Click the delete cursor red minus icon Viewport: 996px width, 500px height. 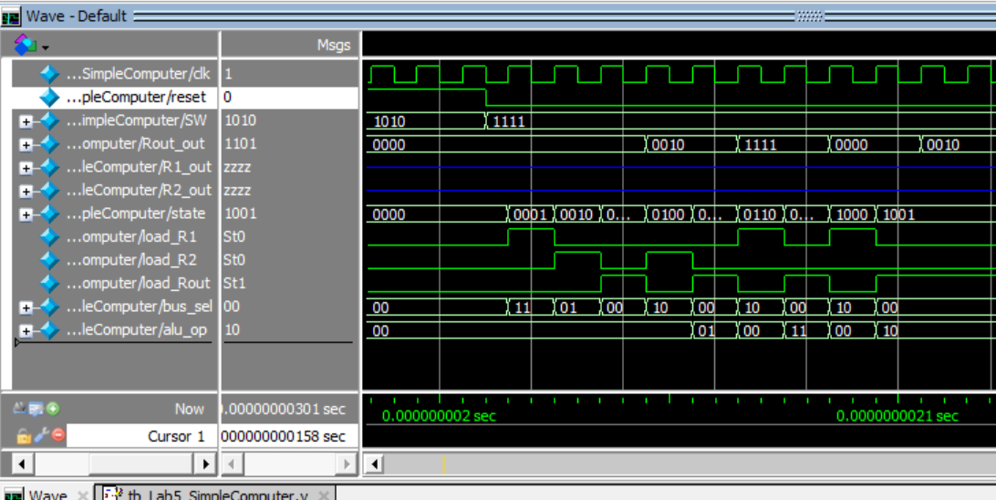[x=57, y=435]
